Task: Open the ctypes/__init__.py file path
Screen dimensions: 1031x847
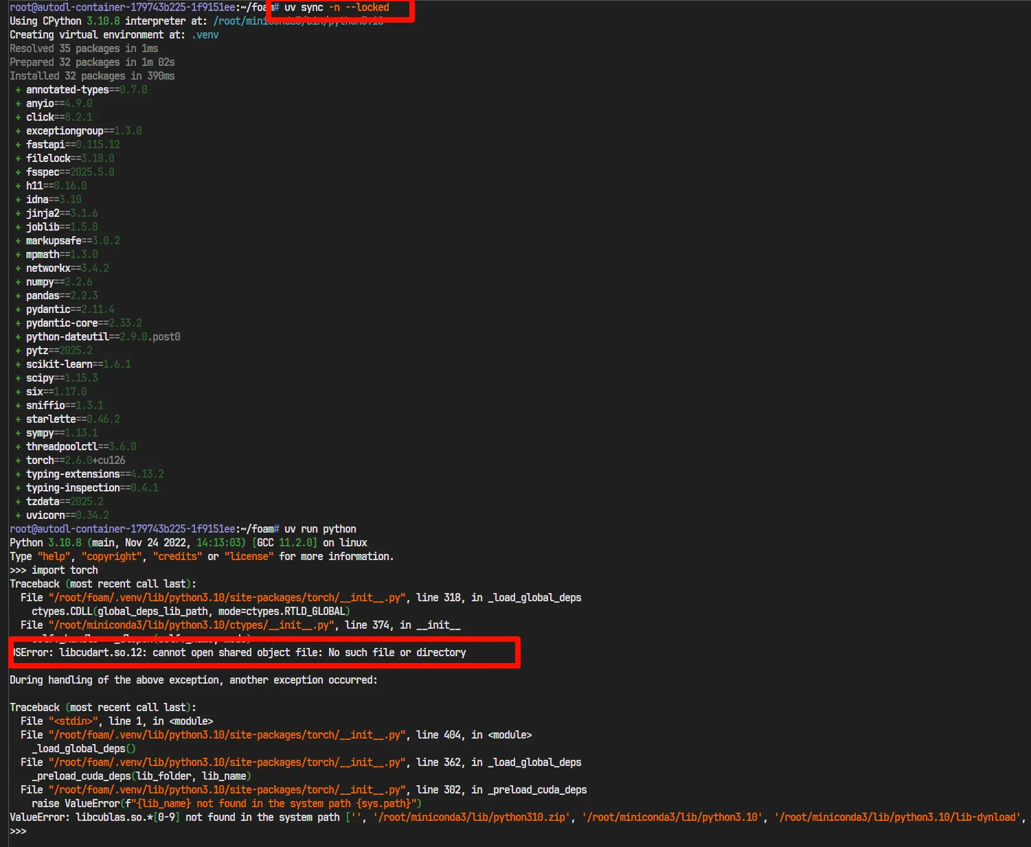Action: (191, 625)
